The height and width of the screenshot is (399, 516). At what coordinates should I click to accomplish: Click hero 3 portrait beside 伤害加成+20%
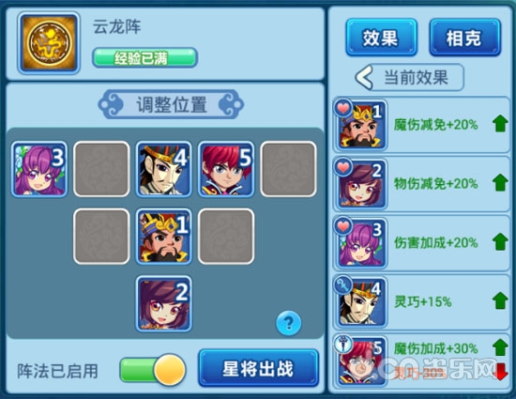pos(360,243)
